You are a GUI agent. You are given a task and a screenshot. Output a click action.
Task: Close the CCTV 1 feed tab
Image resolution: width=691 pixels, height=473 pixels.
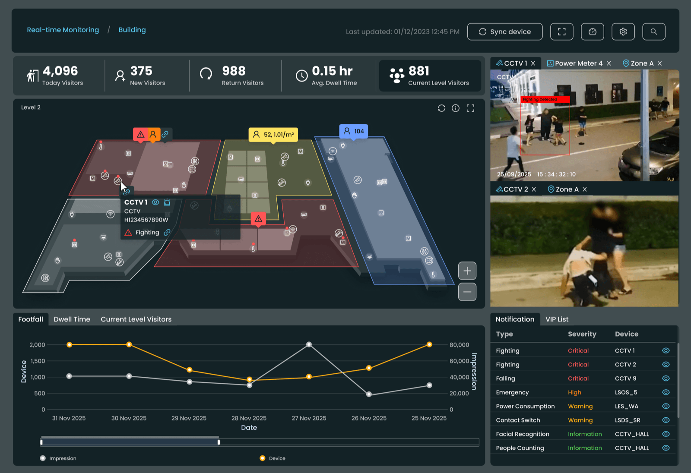533,63
